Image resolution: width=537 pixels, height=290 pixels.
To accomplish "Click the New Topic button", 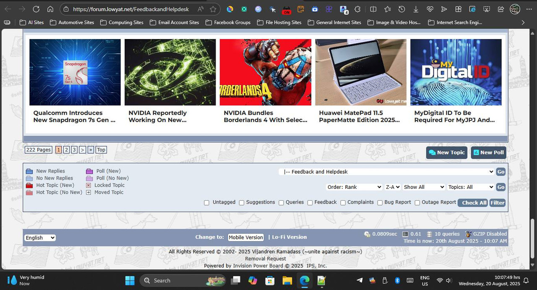I will coord(447,153).
